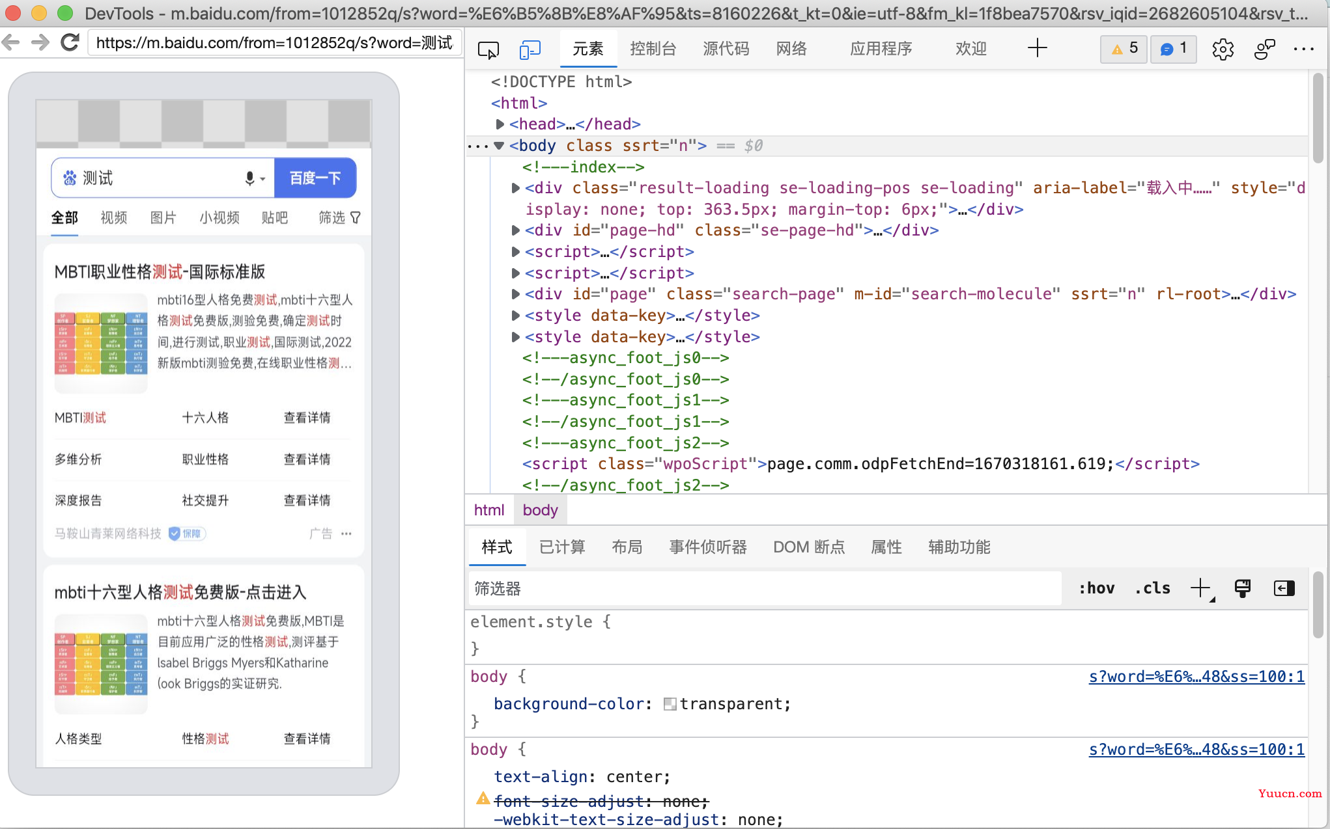1330x829 pixels.
Task: Toggle rendering emulation paintbrush icon
Action: (x=1243, y=588)
